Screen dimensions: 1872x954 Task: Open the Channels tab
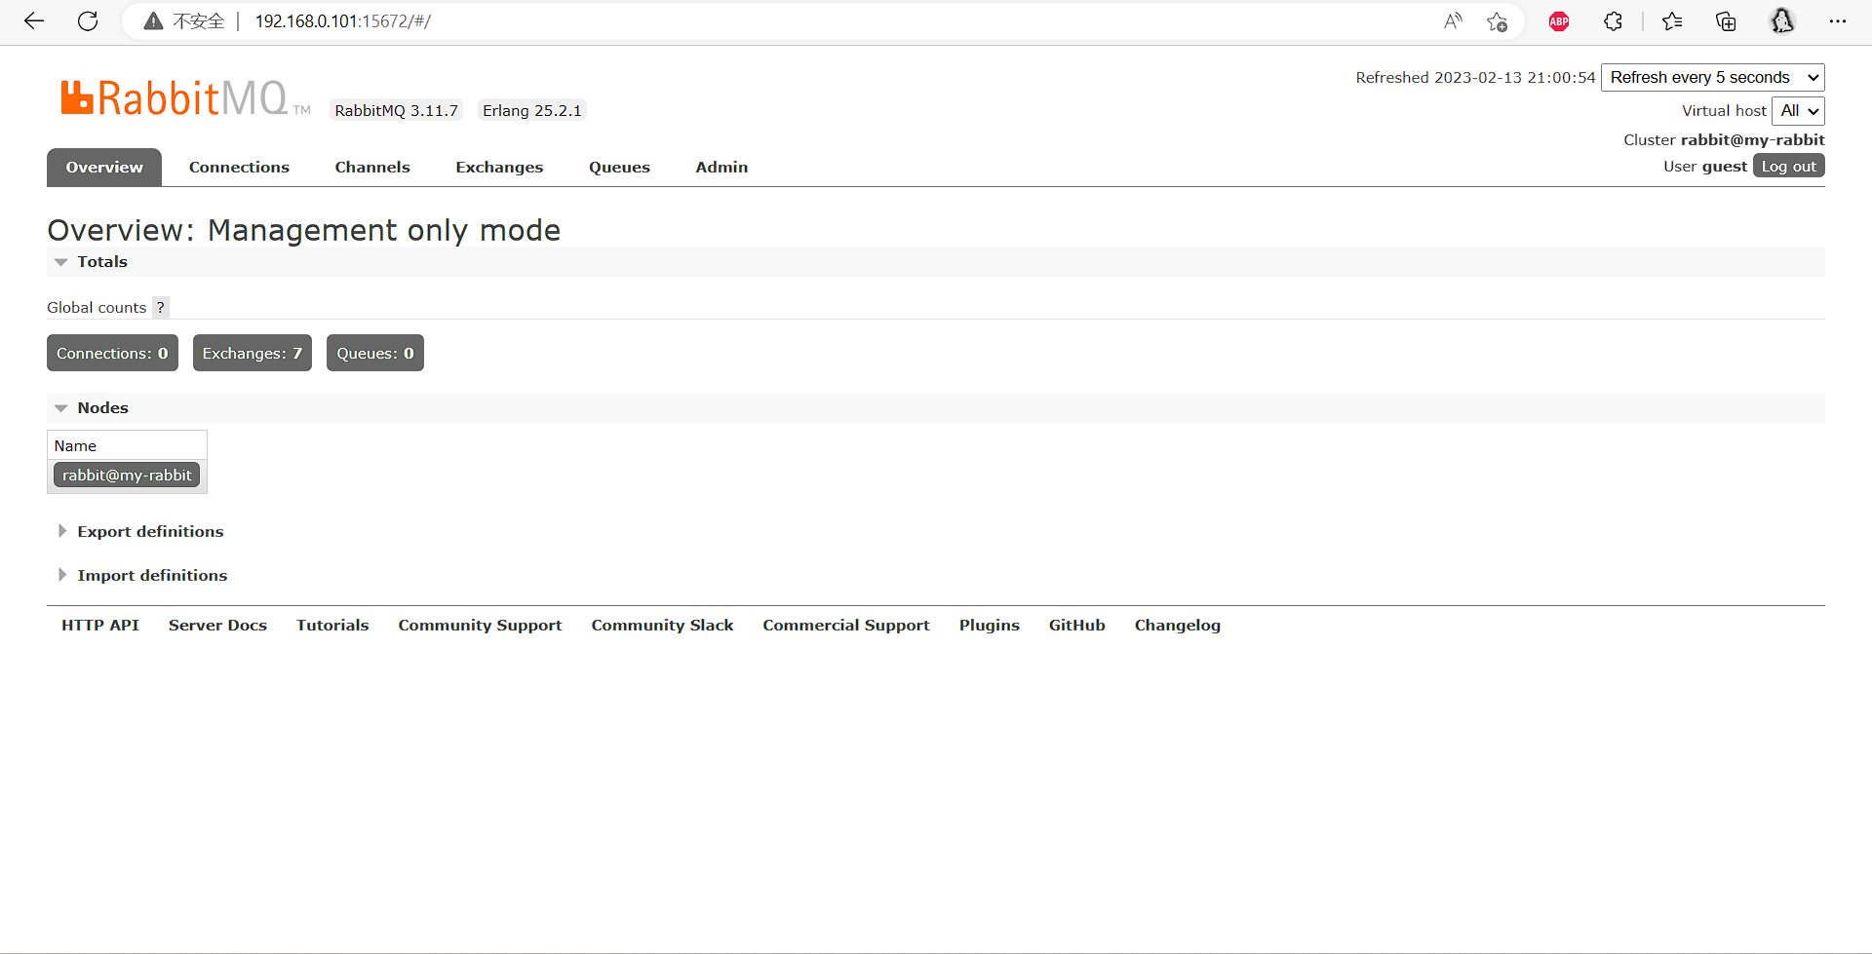click(x=372, y=168)
